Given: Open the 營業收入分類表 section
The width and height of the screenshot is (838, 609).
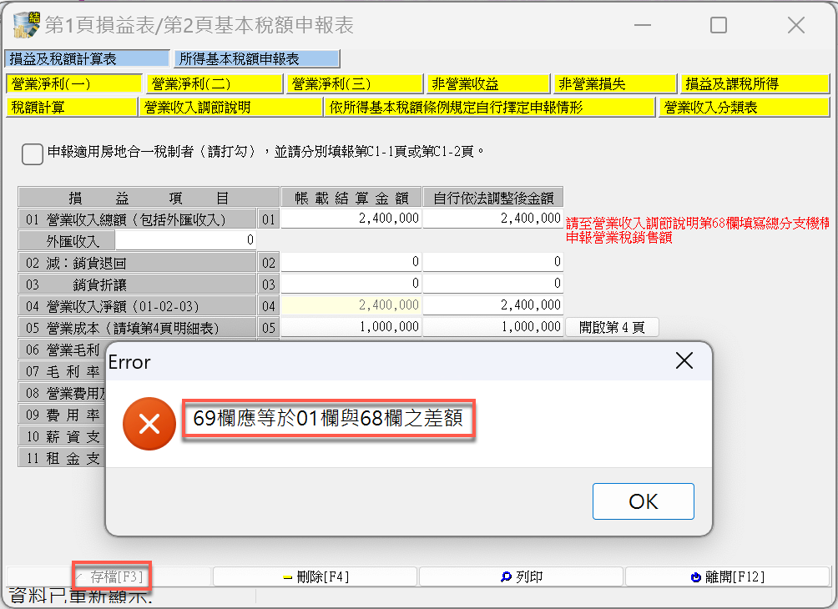Looking at the screenshot, I should (x=744, y=108).
